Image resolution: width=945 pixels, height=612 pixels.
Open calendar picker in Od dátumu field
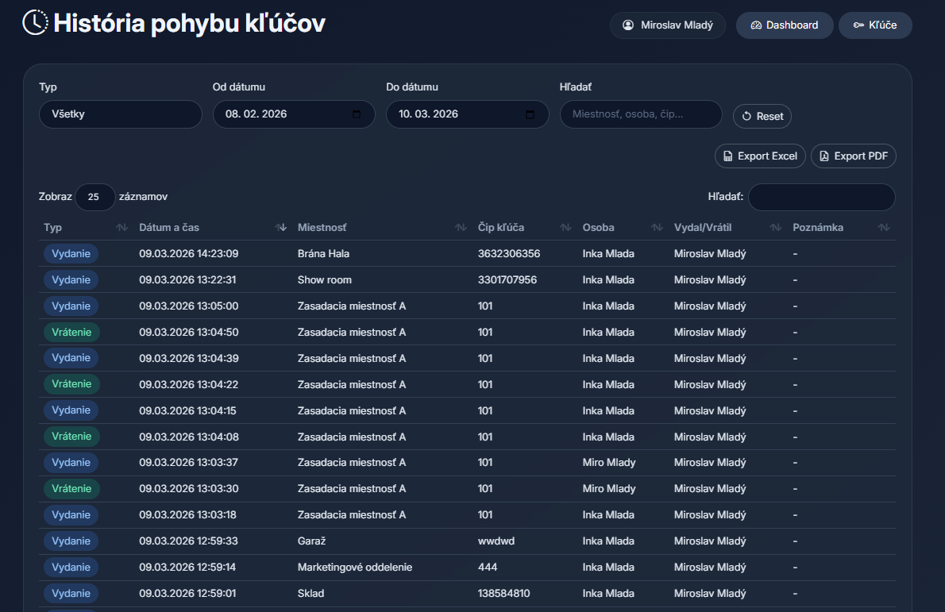point(357,114)
